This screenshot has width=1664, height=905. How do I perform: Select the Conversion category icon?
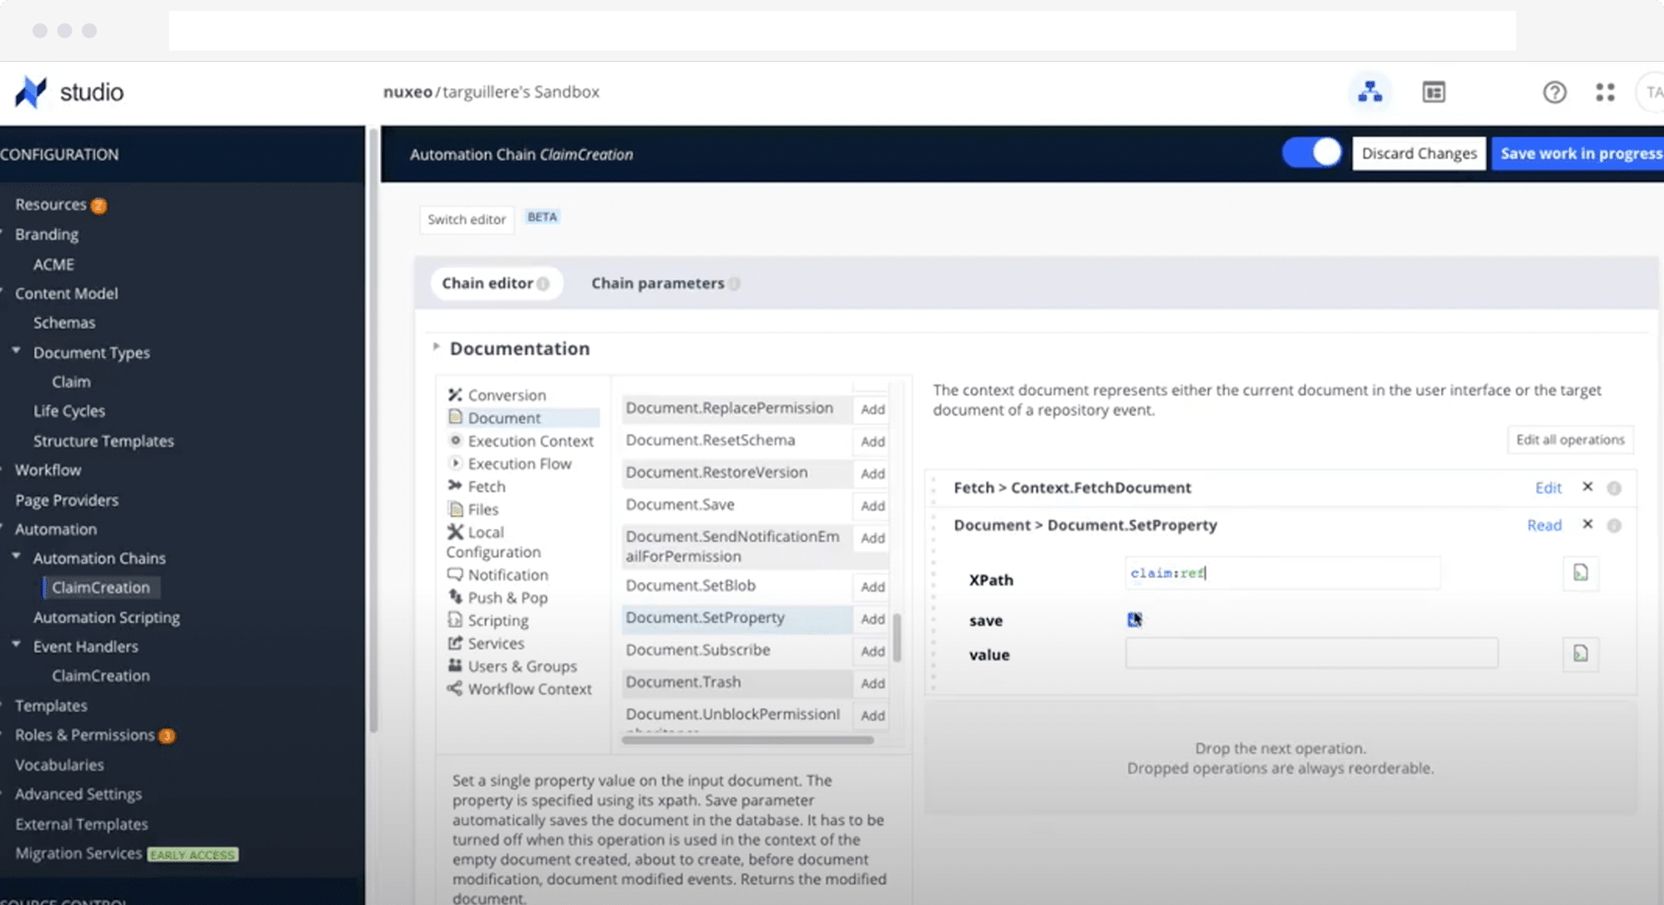click(455, 395)
